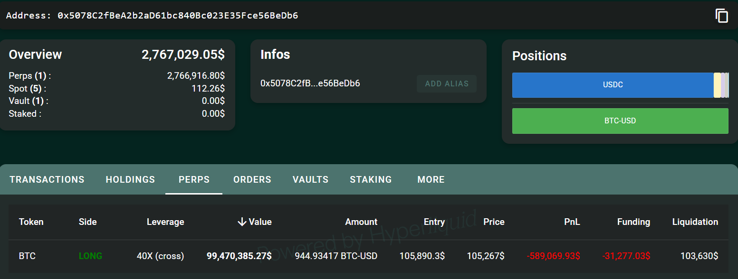738x279 pixels.
Task: Switch to the STAKING tab
Action: coord(371,179)
